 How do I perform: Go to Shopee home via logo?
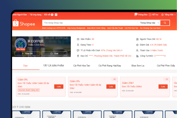point(24,23)
